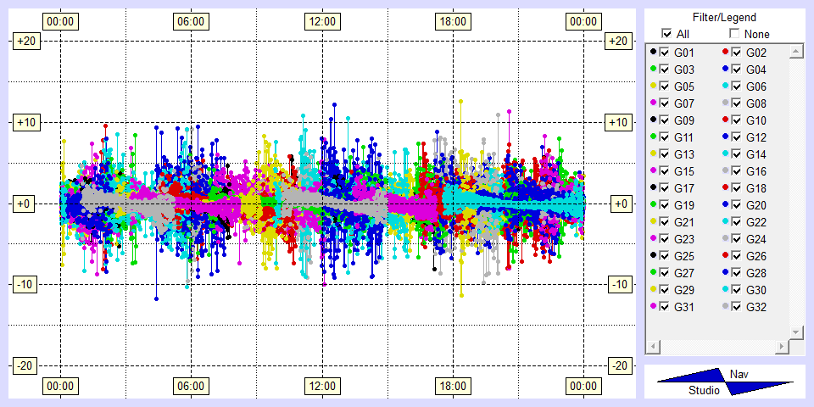Check the None filter checkbox
Image resolution: width=814 pixels, height=407 pixels.
click(x=734, y=34)
